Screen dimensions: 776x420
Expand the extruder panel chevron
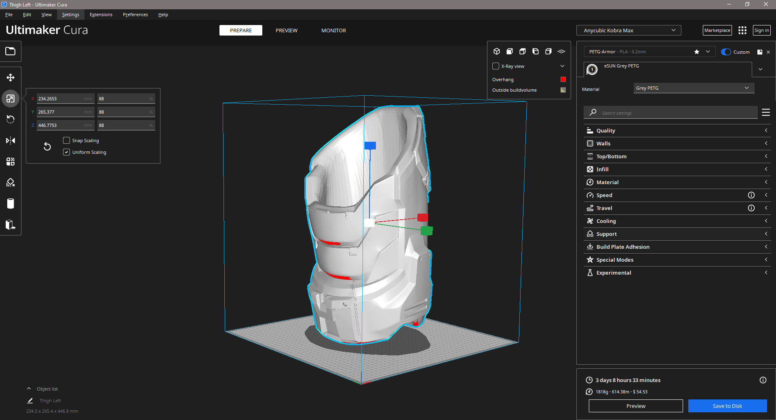pos(760,69)
